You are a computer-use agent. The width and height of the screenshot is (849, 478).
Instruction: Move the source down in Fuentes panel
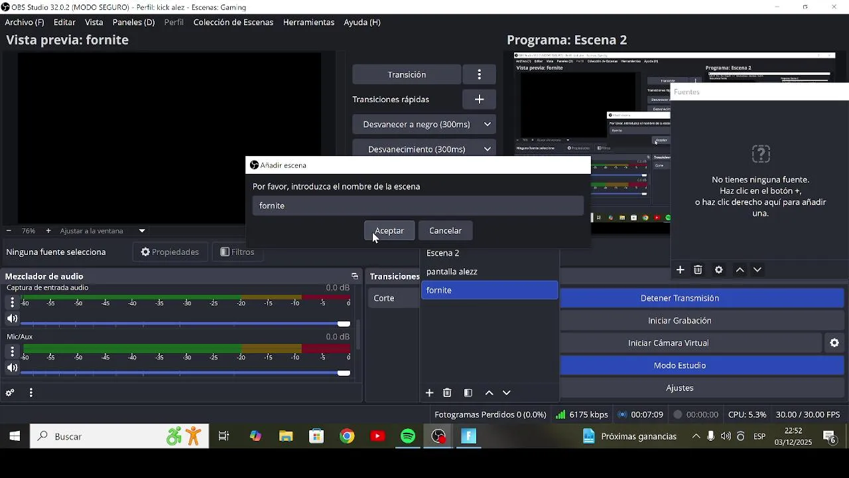[757, 270]
